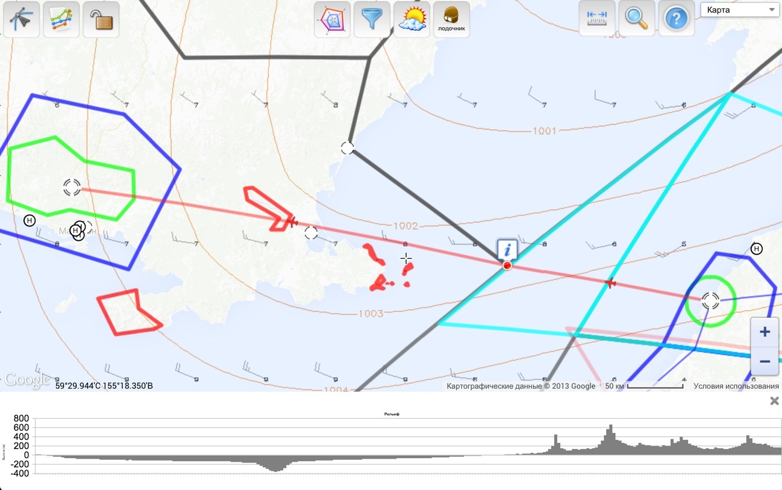
Task: Open the line chart graph tool
Action: point(61,19)
